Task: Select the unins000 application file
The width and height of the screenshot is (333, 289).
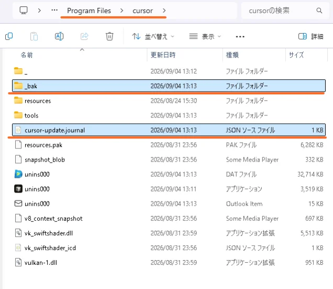Action: (x=169, y=189)
